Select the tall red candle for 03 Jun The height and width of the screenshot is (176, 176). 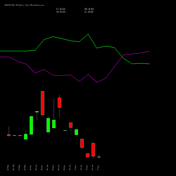tap(43, 103)
